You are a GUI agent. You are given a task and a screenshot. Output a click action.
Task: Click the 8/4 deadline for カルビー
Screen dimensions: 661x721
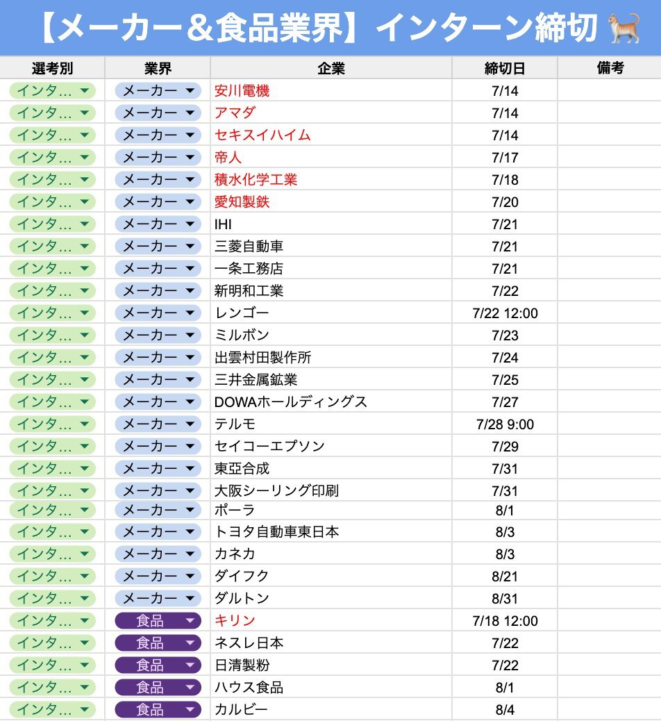click(x=505, y=709)
